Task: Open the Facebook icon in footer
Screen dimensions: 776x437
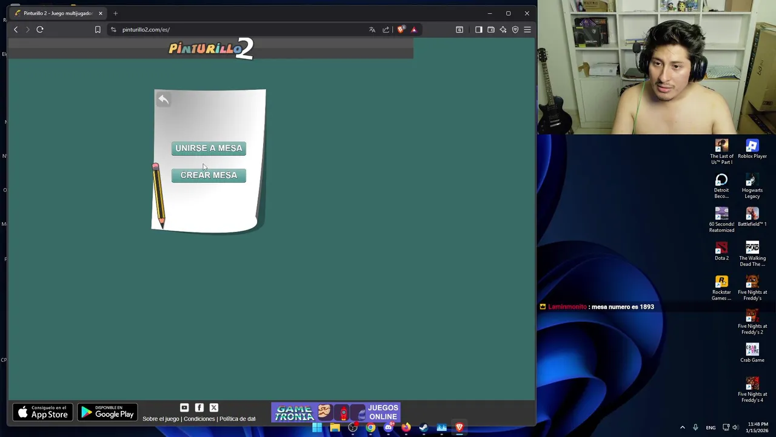Action: (199, 408)
